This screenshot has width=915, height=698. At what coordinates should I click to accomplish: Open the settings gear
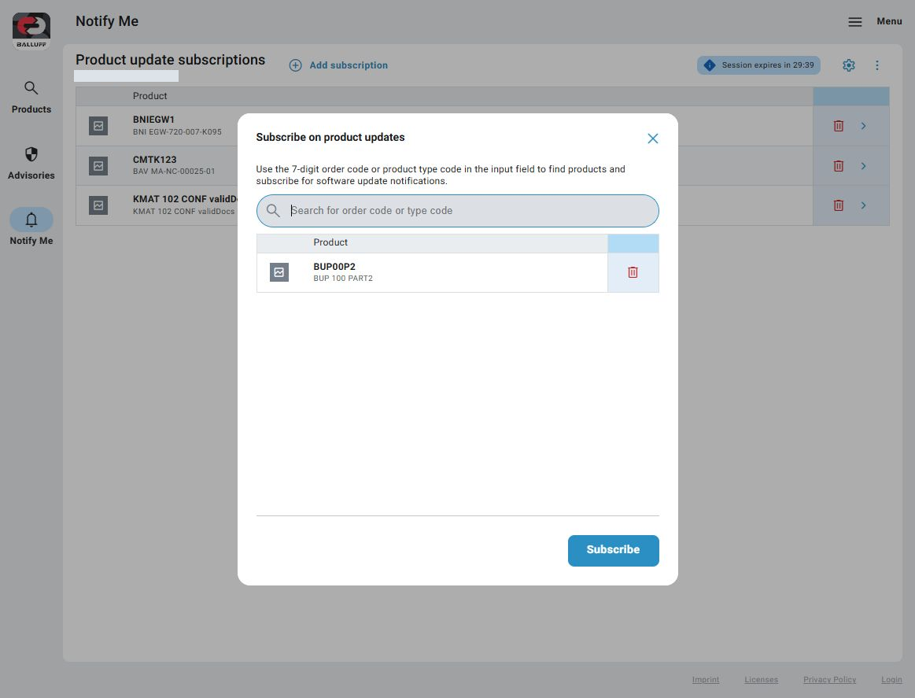tap(848, 65)
